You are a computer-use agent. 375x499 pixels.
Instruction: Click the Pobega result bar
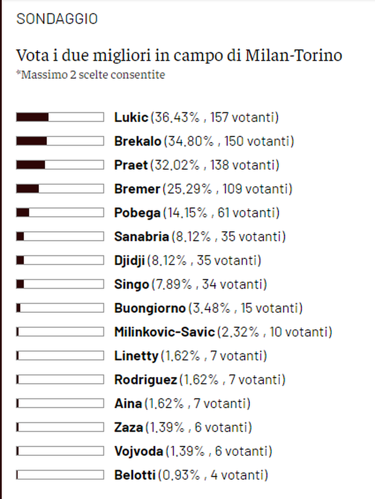click(x=59, y=213)
